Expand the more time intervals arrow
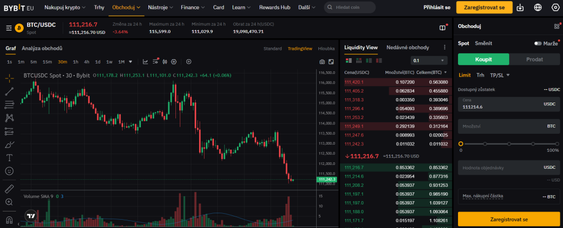Image resolution: width=563 pixels, height=228 pixels. (130, 61)
